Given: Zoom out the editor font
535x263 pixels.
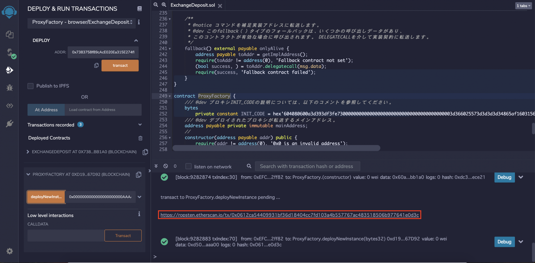Looking at the screenshot, I should (156, 5).
